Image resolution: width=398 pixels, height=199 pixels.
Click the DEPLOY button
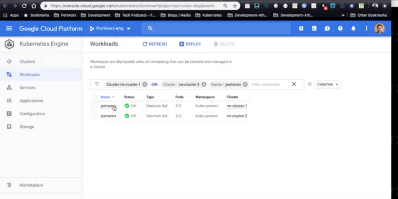coord(190,44)
